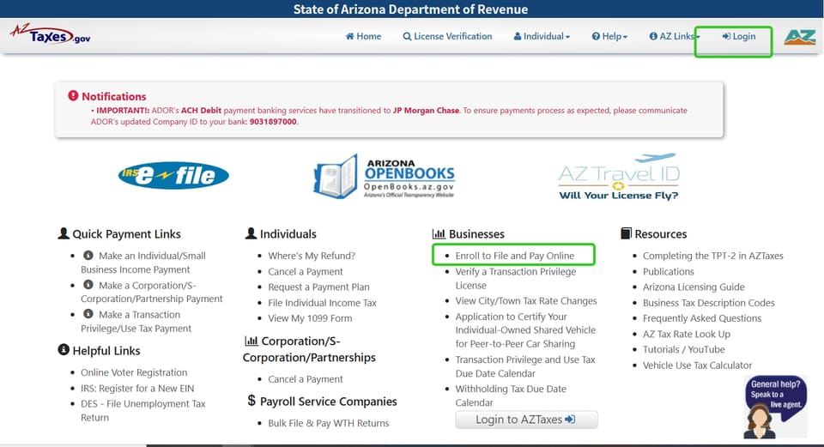The image size is (824, 447).
Task: Click the AZTaxes.gov logo
Action: point(51,34)
